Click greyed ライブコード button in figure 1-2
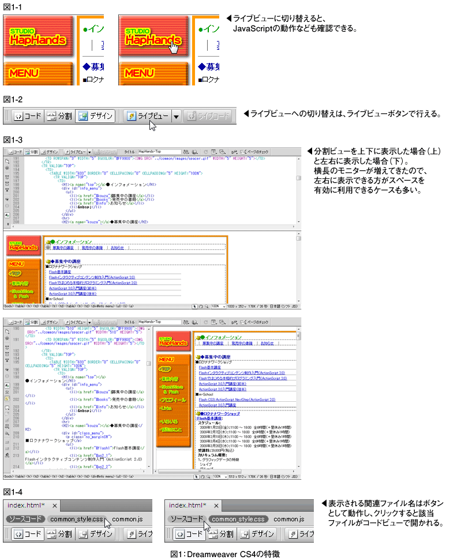Image resolution: width=450 pixels, height=560 pixels. pos(208,116)
